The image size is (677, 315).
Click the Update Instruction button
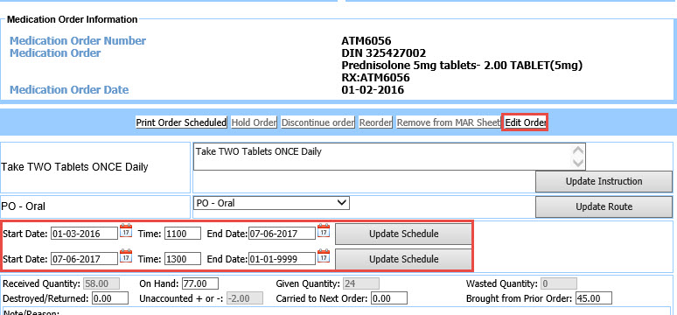pyautogui.click(x=604, y=181)
